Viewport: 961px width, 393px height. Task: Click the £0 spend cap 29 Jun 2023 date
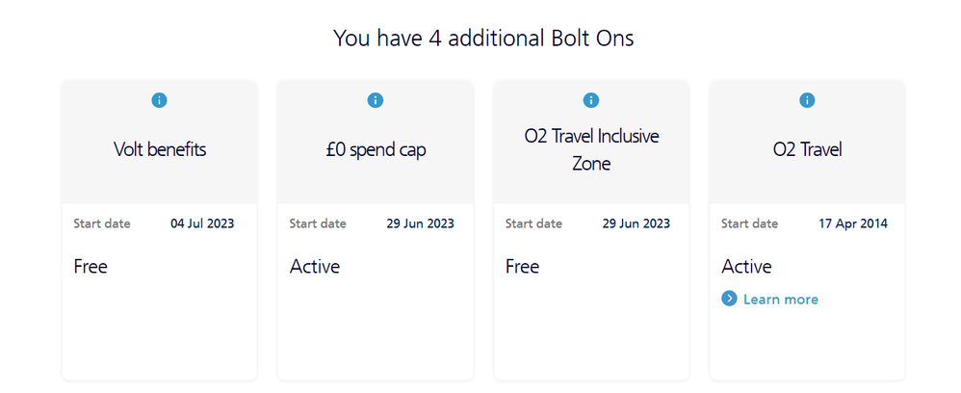(419, 223)
